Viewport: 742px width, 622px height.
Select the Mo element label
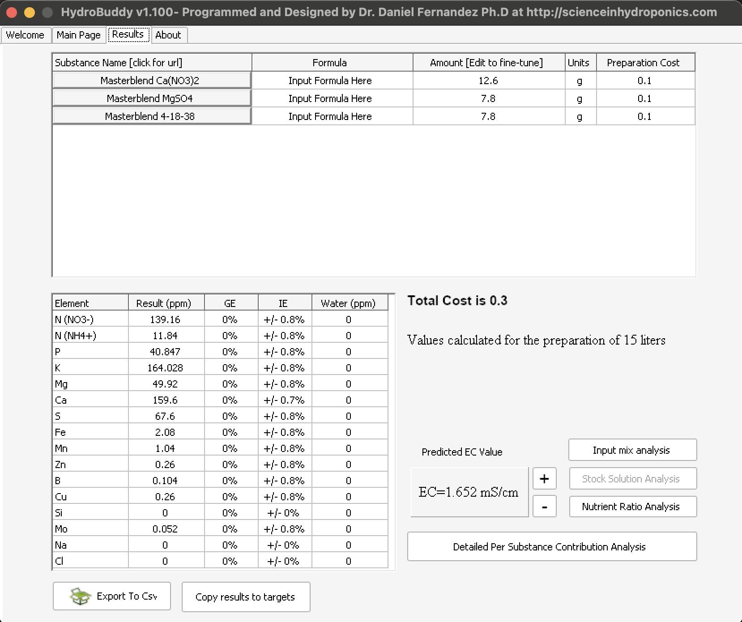pos(90,529)
